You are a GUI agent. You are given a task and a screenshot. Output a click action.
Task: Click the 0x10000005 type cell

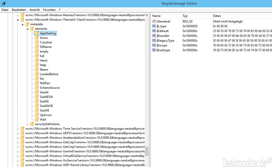tap(190, 26)
